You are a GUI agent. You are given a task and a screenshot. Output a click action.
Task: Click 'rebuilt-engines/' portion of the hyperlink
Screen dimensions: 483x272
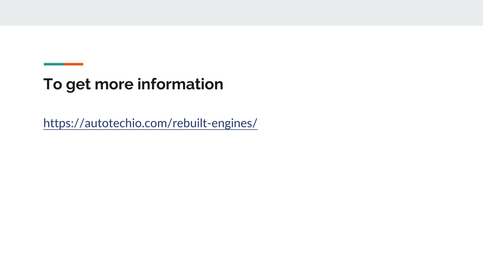tap(215, 123)
